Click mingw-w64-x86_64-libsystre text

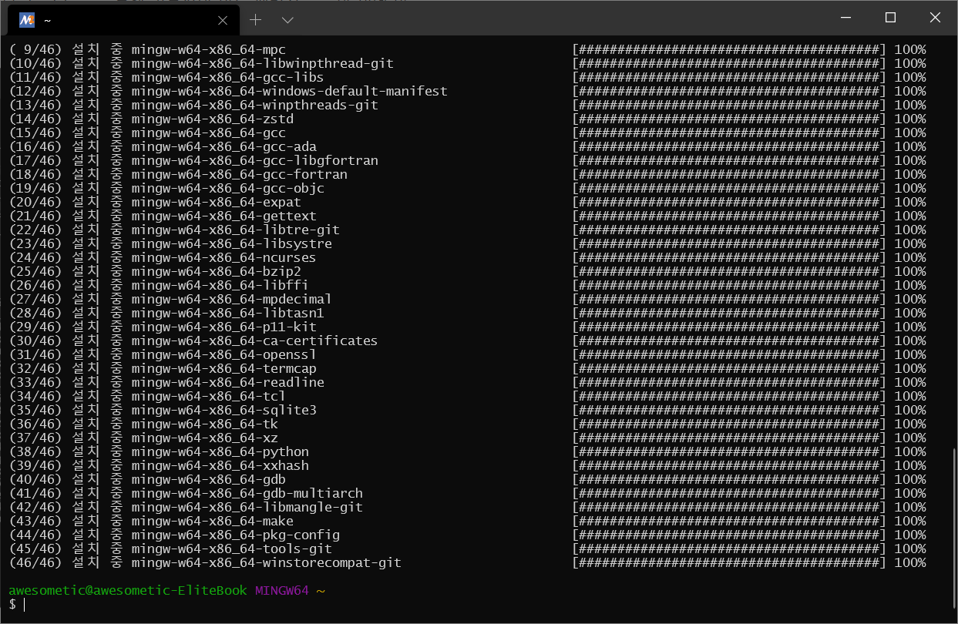pyautogui.click(x=232, y=243)
